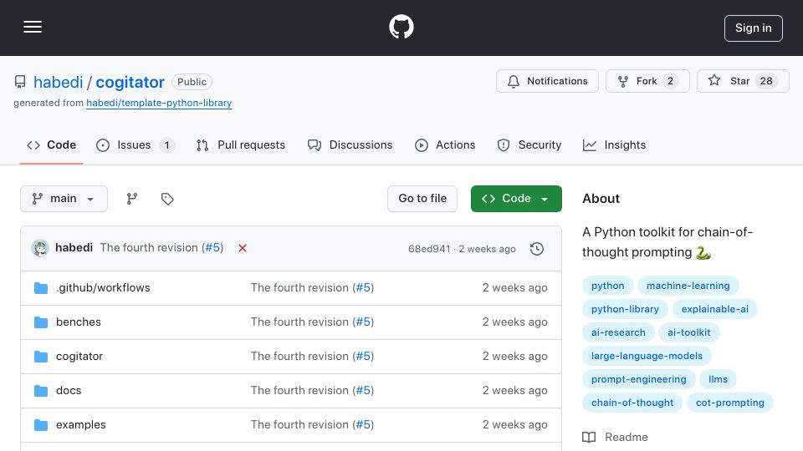Select the ai-toolkit topic tag

click(x=688, y=333)
